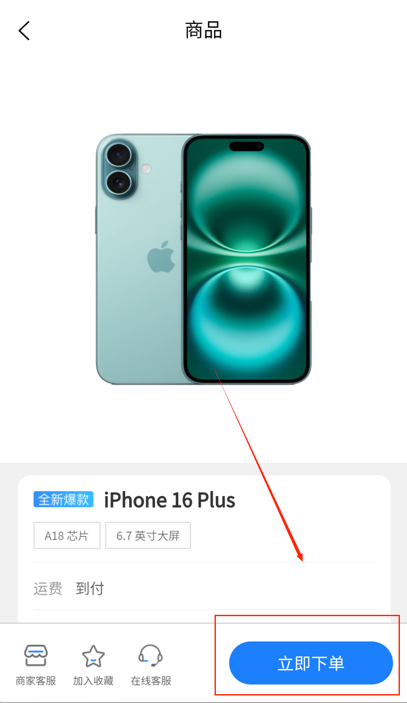The image size is (407, 703).
Task: Click the dual camera module on the phone image
Action: (119, 168)
